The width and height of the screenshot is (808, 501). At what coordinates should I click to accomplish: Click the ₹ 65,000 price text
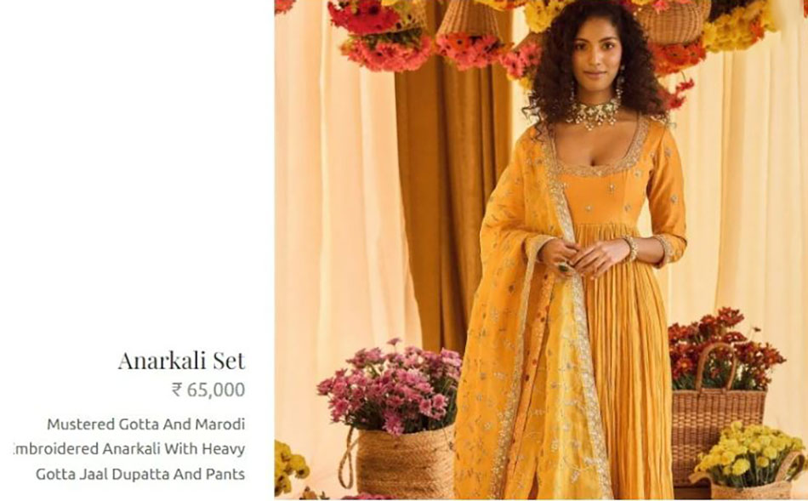point(208,390)
